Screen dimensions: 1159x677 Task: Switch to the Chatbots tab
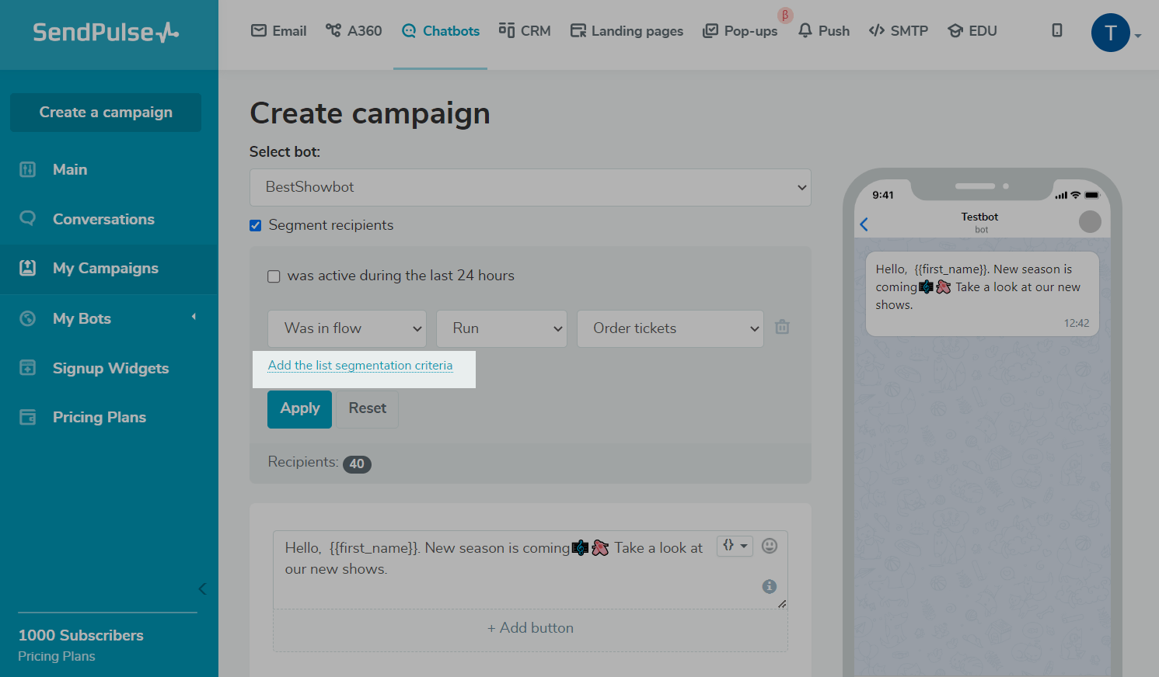[441, 31]
